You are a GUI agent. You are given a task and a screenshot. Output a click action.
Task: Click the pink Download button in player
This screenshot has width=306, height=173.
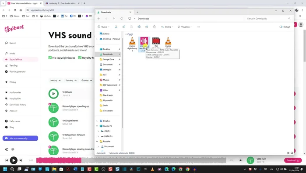[x=293, y=160]
